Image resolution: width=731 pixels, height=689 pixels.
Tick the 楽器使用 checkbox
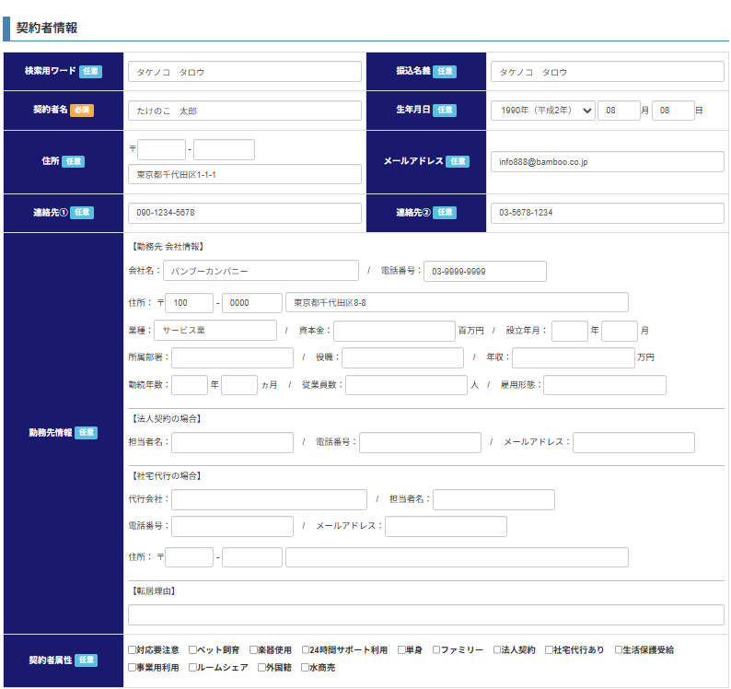254,650
